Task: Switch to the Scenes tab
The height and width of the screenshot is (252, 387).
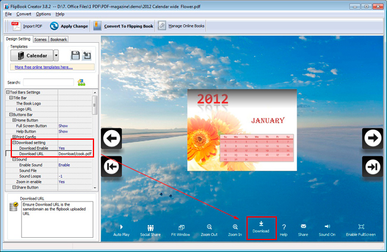Action: point(40,39)
